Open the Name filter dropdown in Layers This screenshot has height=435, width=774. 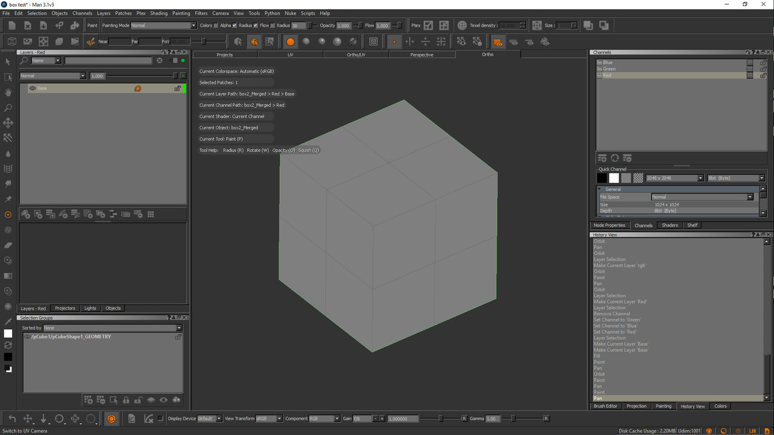[46, 60]
